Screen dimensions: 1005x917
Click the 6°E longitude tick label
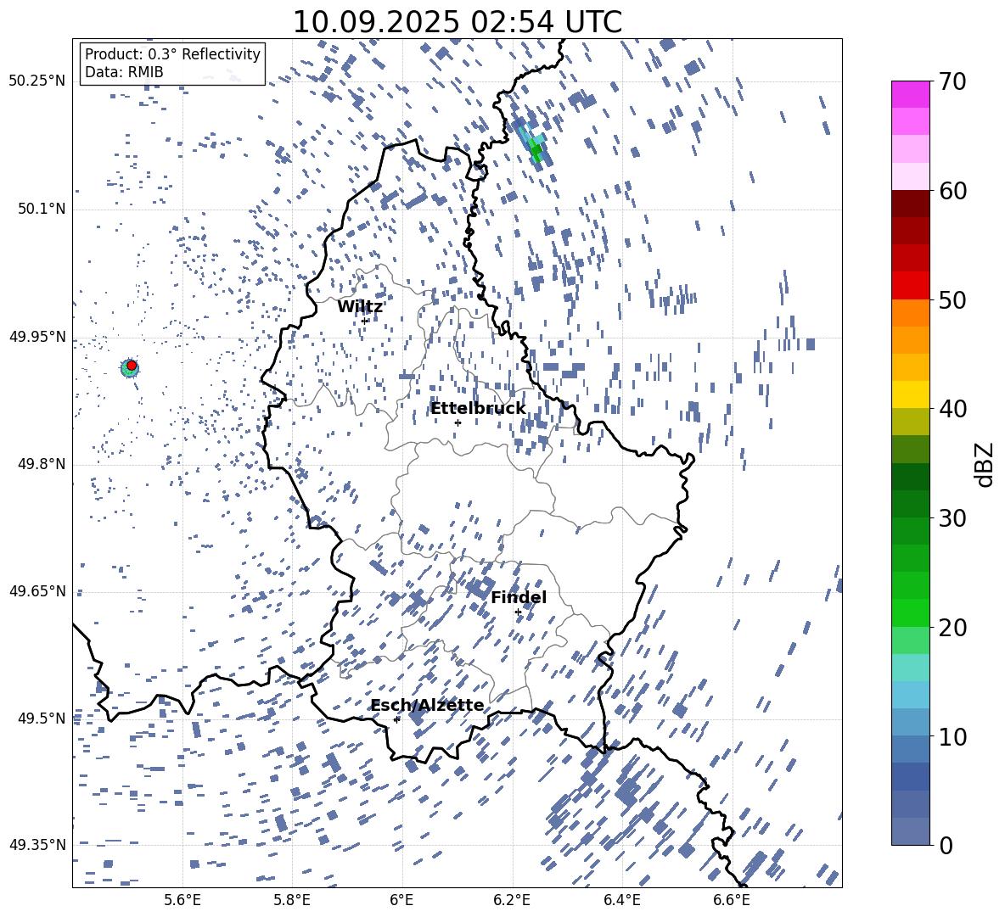tap(401, 900)
